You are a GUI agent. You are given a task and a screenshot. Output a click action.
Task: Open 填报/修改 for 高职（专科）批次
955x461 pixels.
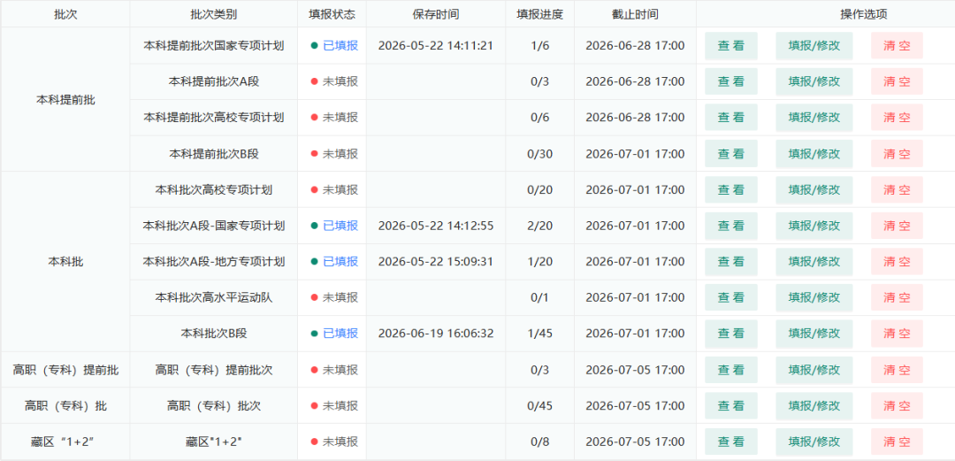coord(814,405)
